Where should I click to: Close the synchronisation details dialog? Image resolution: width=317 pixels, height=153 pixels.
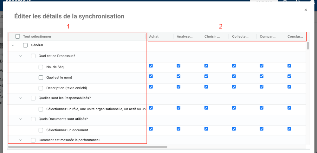tap(306, 10)
